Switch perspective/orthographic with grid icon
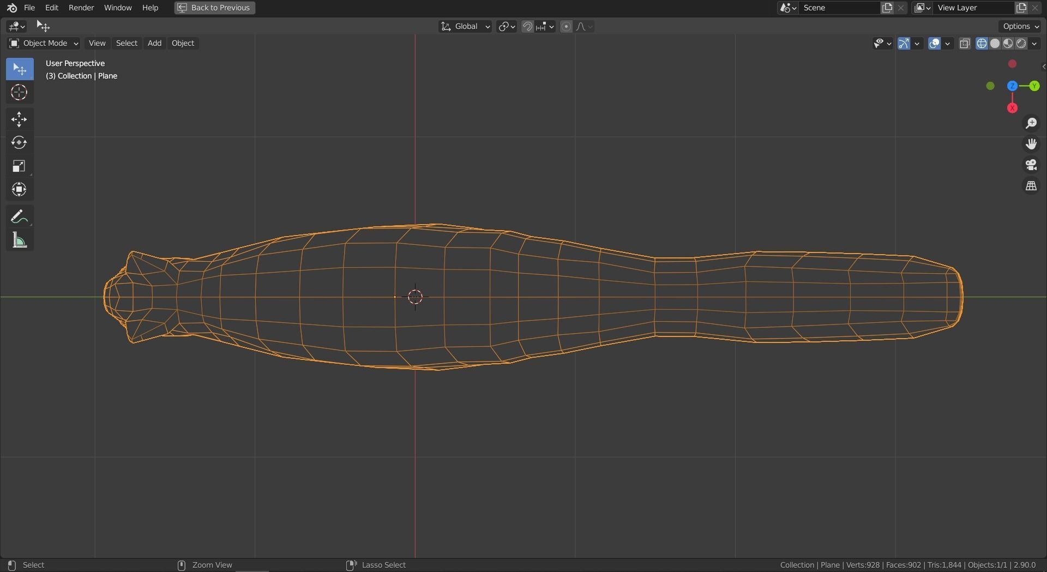This screenshot has width=1047, height=572. click(1031, 186)
